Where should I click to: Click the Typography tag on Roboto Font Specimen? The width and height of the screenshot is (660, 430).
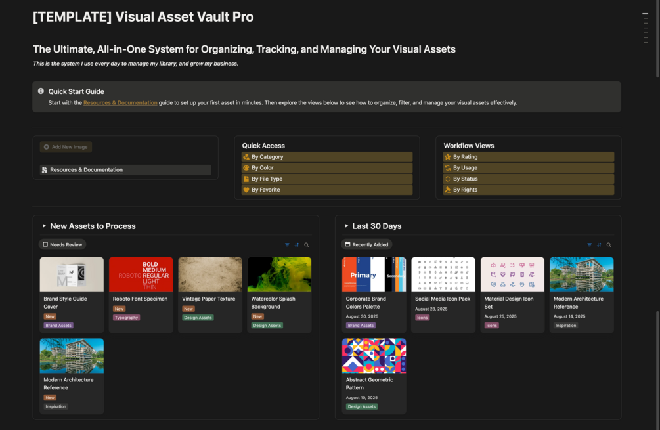(126, 318)
